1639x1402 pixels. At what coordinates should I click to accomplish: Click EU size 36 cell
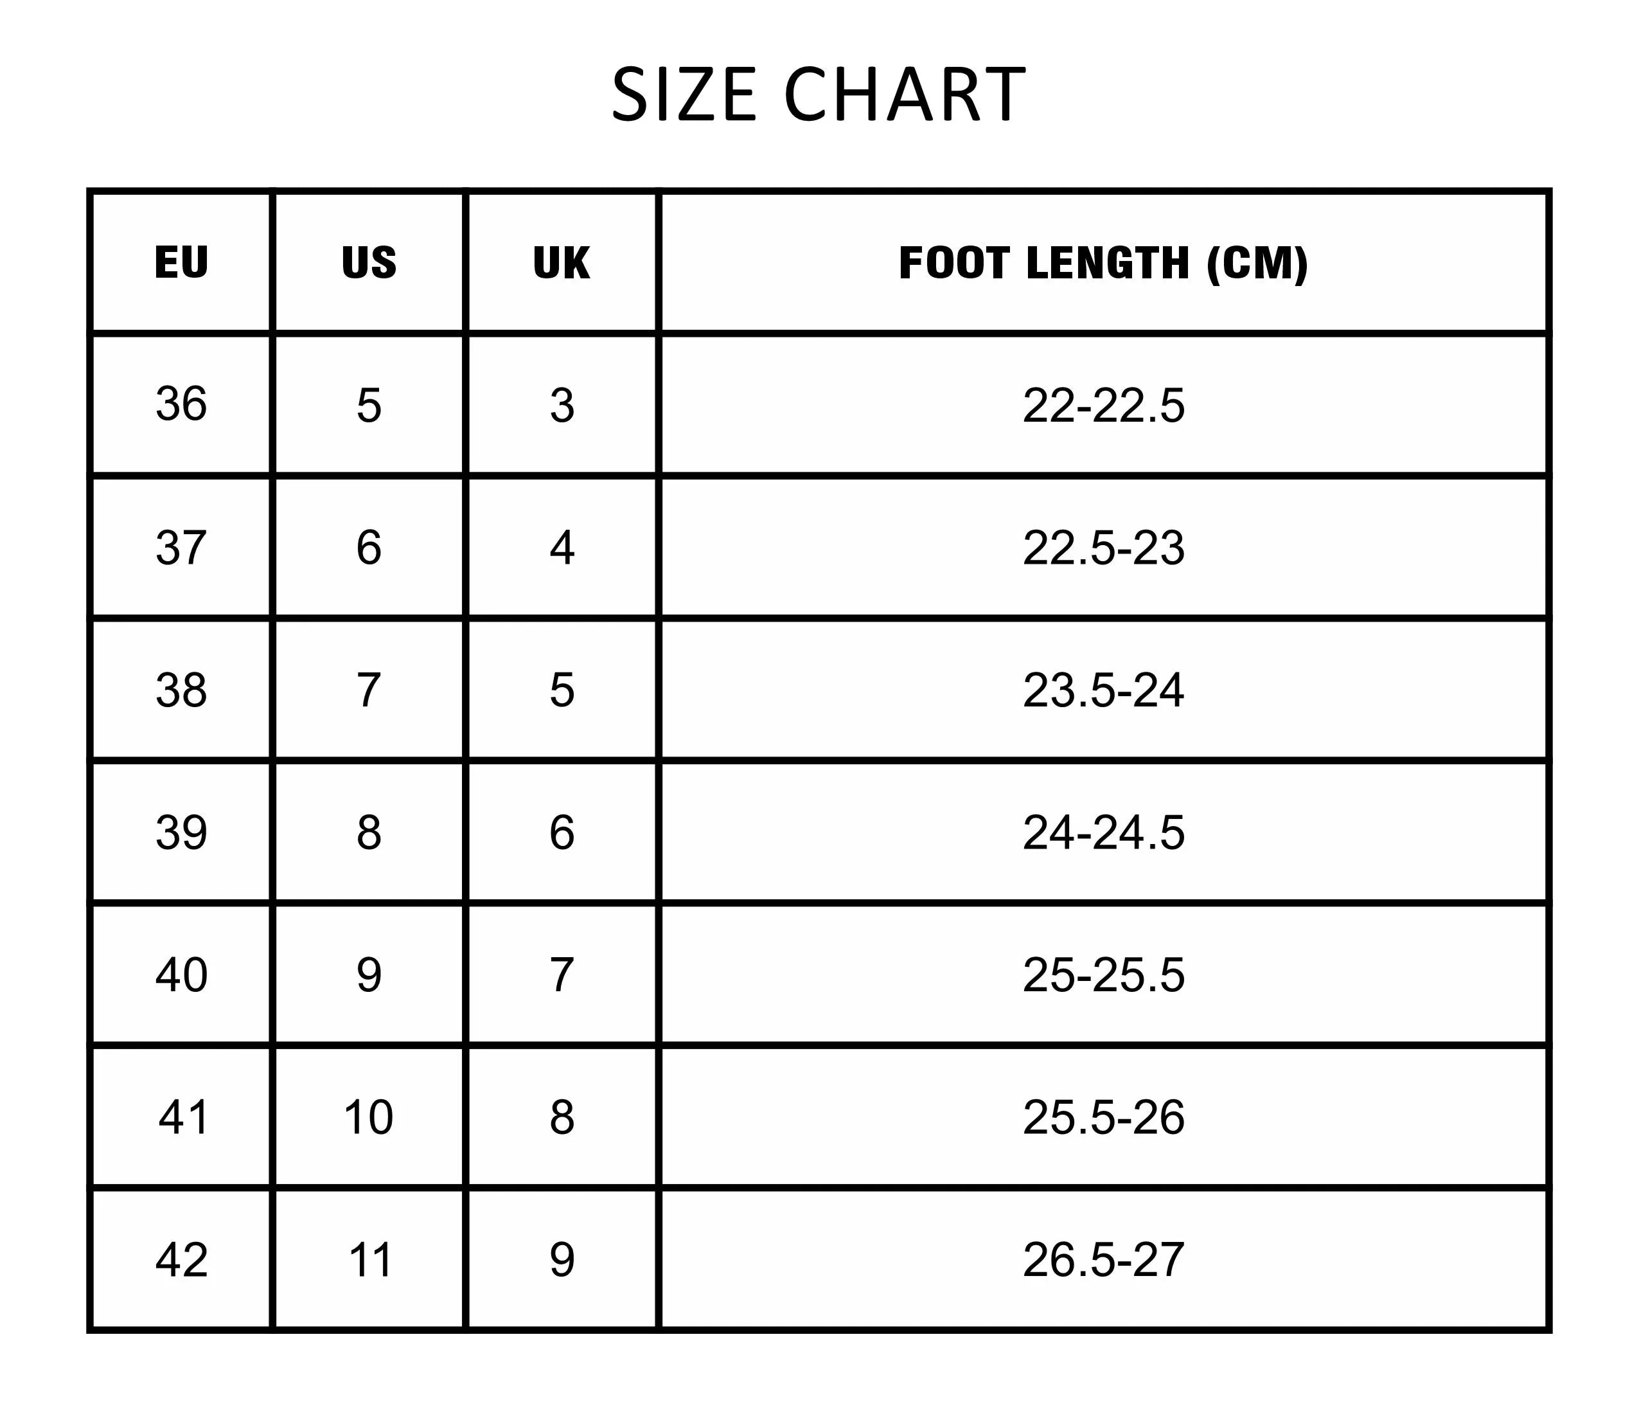[x=181, y=404]
